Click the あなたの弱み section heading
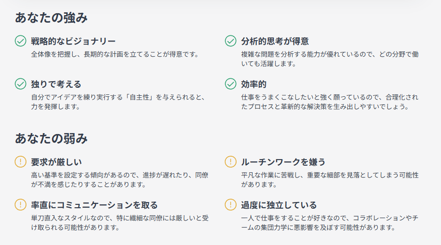The image size is (441, 245). click(x=51, y=139)
